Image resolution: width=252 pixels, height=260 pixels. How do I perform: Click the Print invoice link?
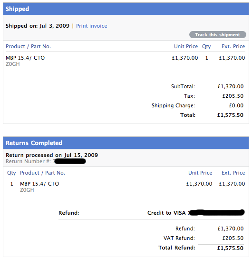pyautogui.click(x=91, y=26)
